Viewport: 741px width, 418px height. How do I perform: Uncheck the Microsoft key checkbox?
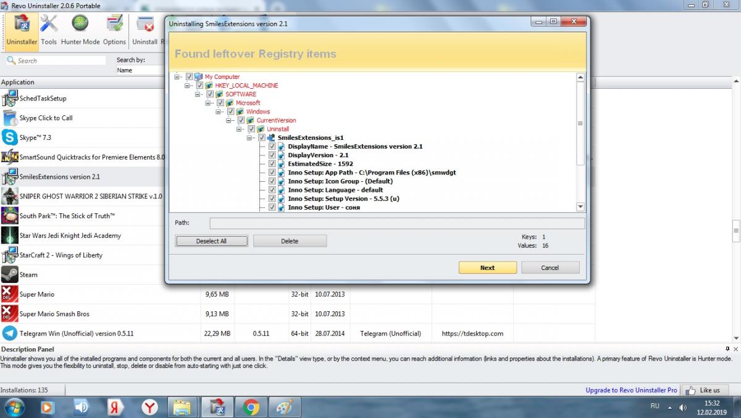[220, 103]
